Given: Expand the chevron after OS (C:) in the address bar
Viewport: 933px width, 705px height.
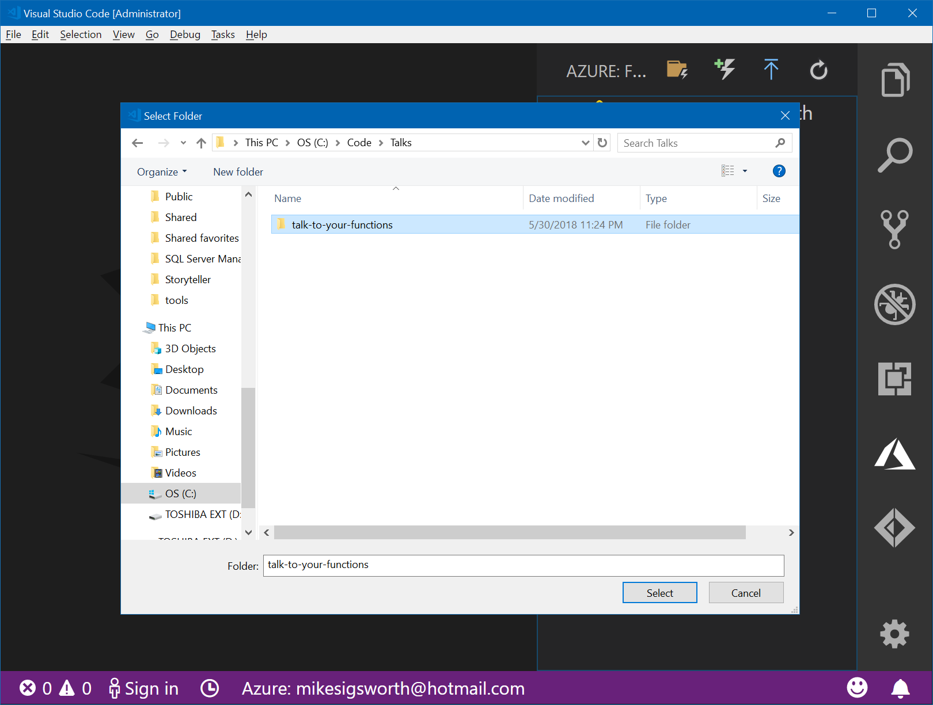Looking at the screenshot, I should (x=337, y=143).
